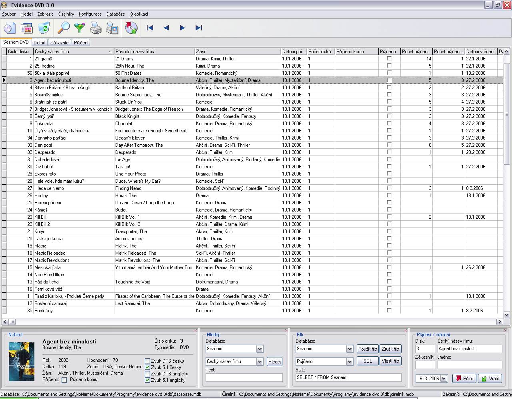Go to next record arrow
The width and height of the screenshot is (512, 399).
click(182, 28)
